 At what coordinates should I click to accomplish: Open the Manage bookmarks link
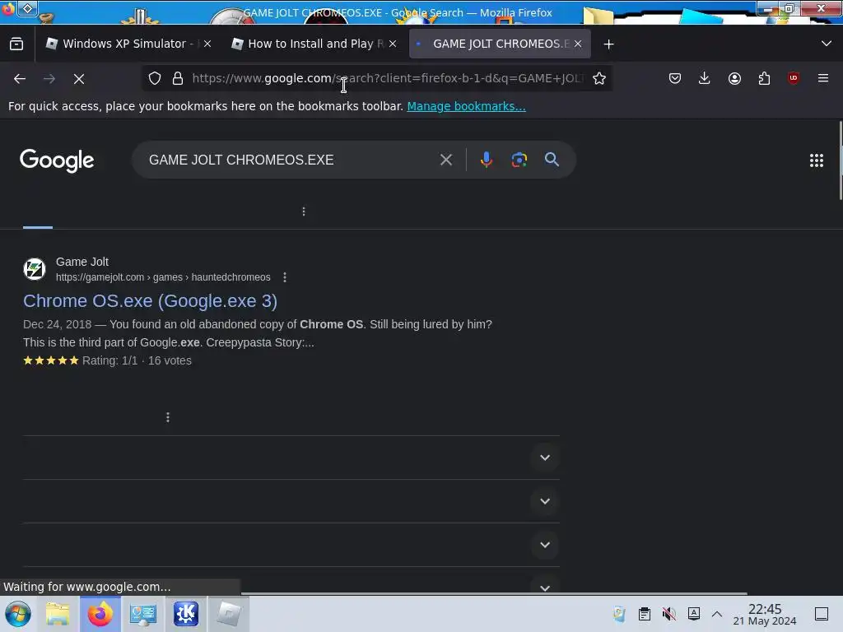(466, 106)
